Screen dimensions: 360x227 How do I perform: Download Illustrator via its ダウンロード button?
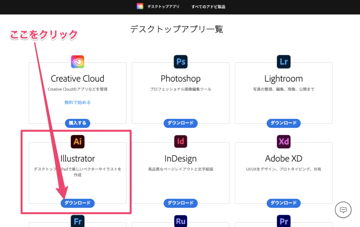click(77, 203)
